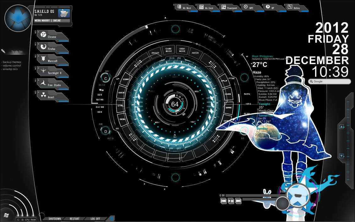Launch Ms Excel from top bar
The image size is (355, 222).
pyautogui.click(x=208, y=8)
